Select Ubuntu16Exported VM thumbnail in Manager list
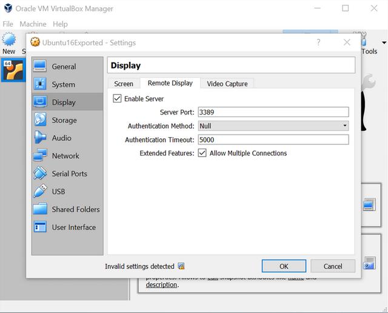This screenshot has height=313, width=388. pyautogui.click(x=13, y=70)
